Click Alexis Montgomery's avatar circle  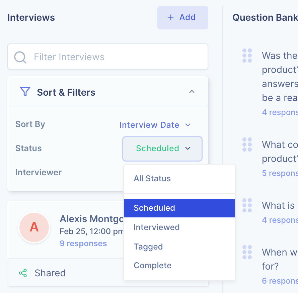pyautogui.click(x=34, y=227)
